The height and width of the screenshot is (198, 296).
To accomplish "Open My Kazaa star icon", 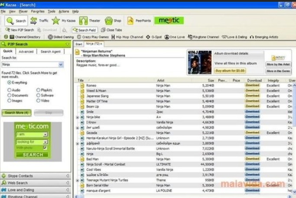I will click(55, 20).
